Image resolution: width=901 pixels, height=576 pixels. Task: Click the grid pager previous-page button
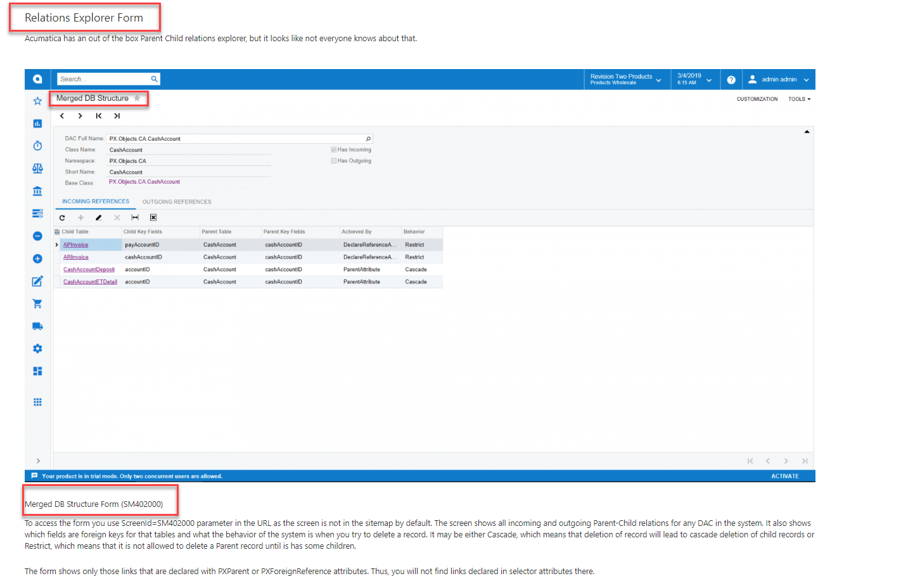(x=768, y=461)
